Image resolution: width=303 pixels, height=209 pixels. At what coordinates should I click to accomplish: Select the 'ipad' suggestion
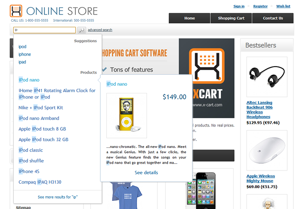point(22,62)
